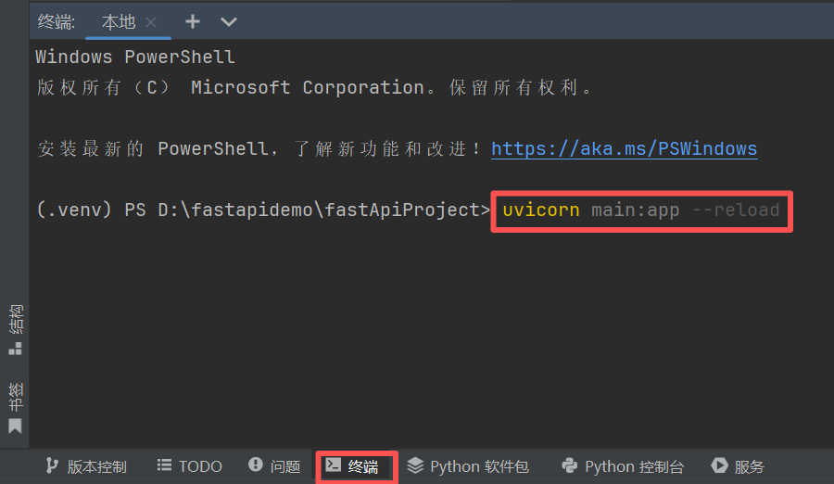Select the 本地 local terminal tab
This screenshot has width=834, height=484.
119,22
